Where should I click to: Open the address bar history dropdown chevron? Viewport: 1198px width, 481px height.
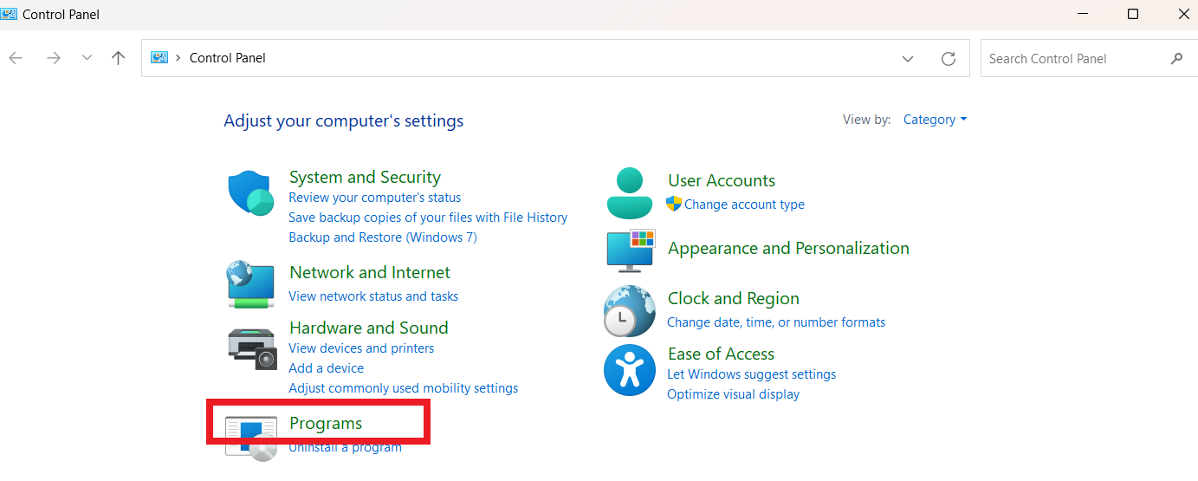coord(908,59)
